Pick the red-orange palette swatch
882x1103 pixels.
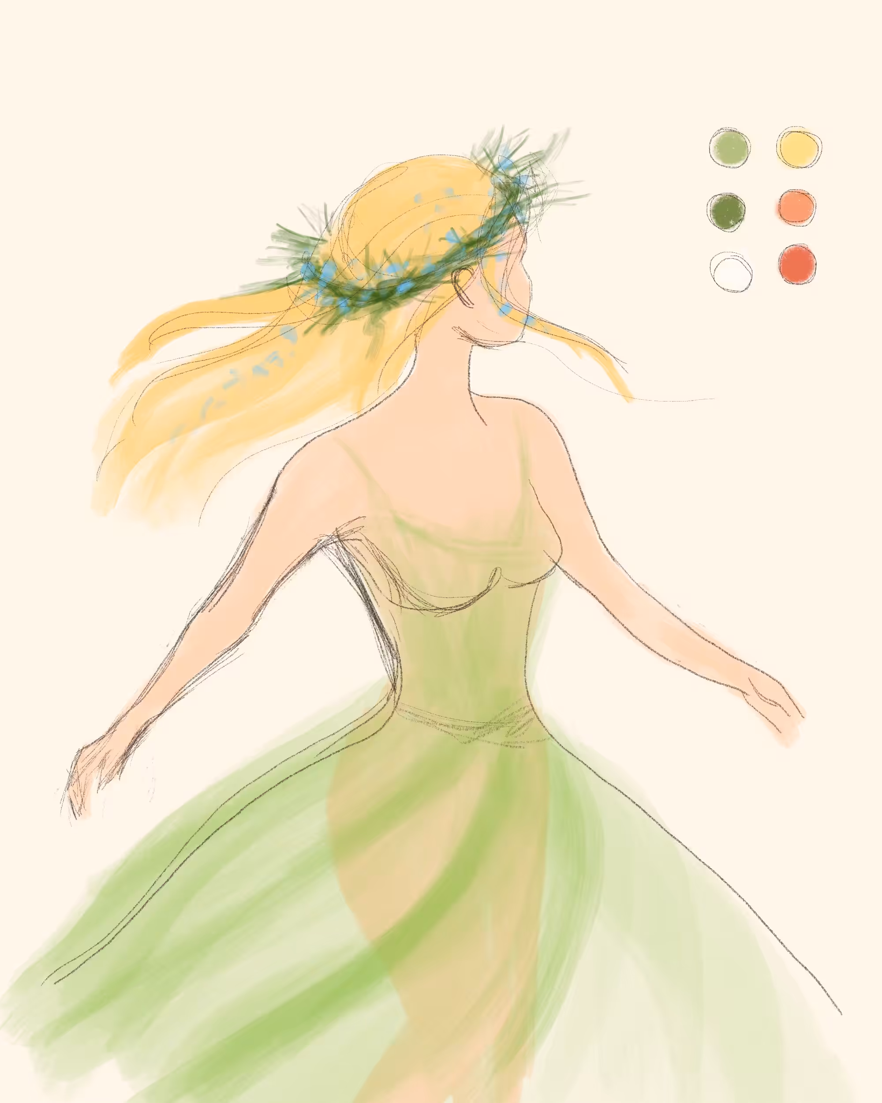tap(798, 264)
